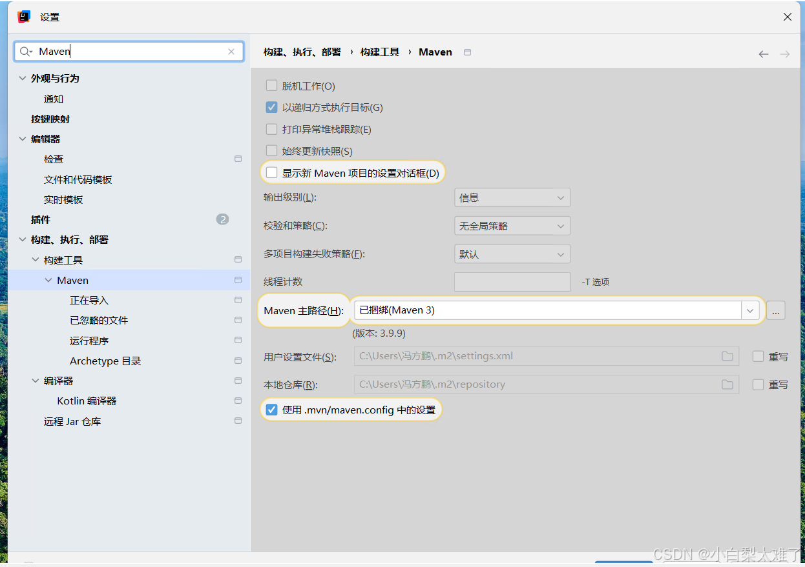Image resolution: width=805 pixels, height=567 pixels.
Task: Click the project icon on the 运行程序 row
Action: point(238,341)
